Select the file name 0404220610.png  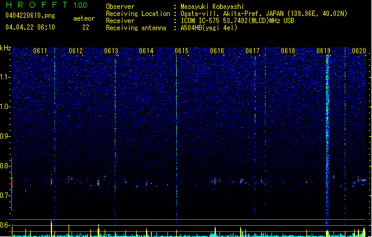click(x=30, y=15)
